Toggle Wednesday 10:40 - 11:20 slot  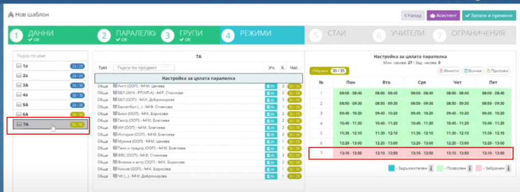coord(421,123)
